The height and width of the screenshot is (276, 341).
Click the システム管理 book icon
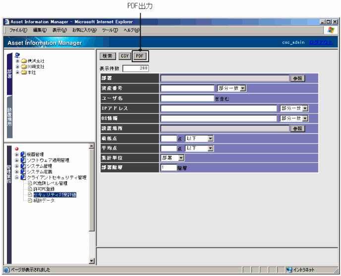23,166
